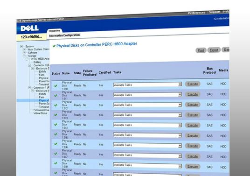The width and height of the screenshot is (250, 176).
Task: Collapse the Storage tree node
Action: click(x=24, y=56)
